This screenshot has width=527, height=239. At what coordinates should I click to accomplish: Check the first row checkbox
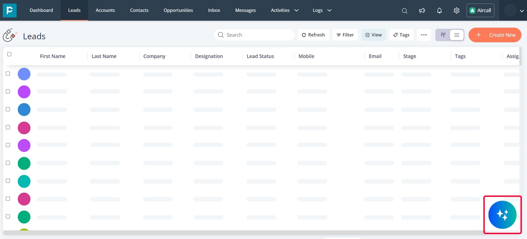(8, 73)
